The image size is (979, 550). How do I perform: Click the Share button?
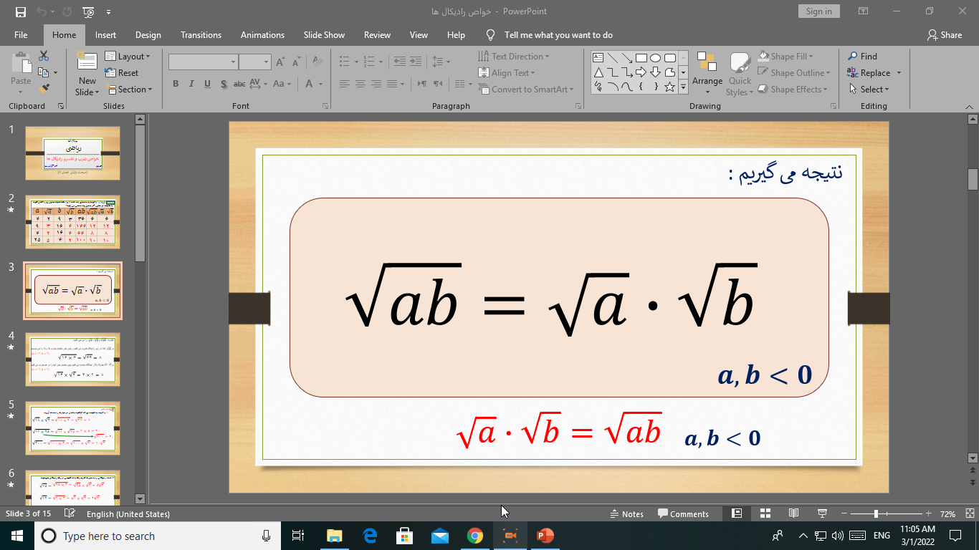(x=944, y=35)
